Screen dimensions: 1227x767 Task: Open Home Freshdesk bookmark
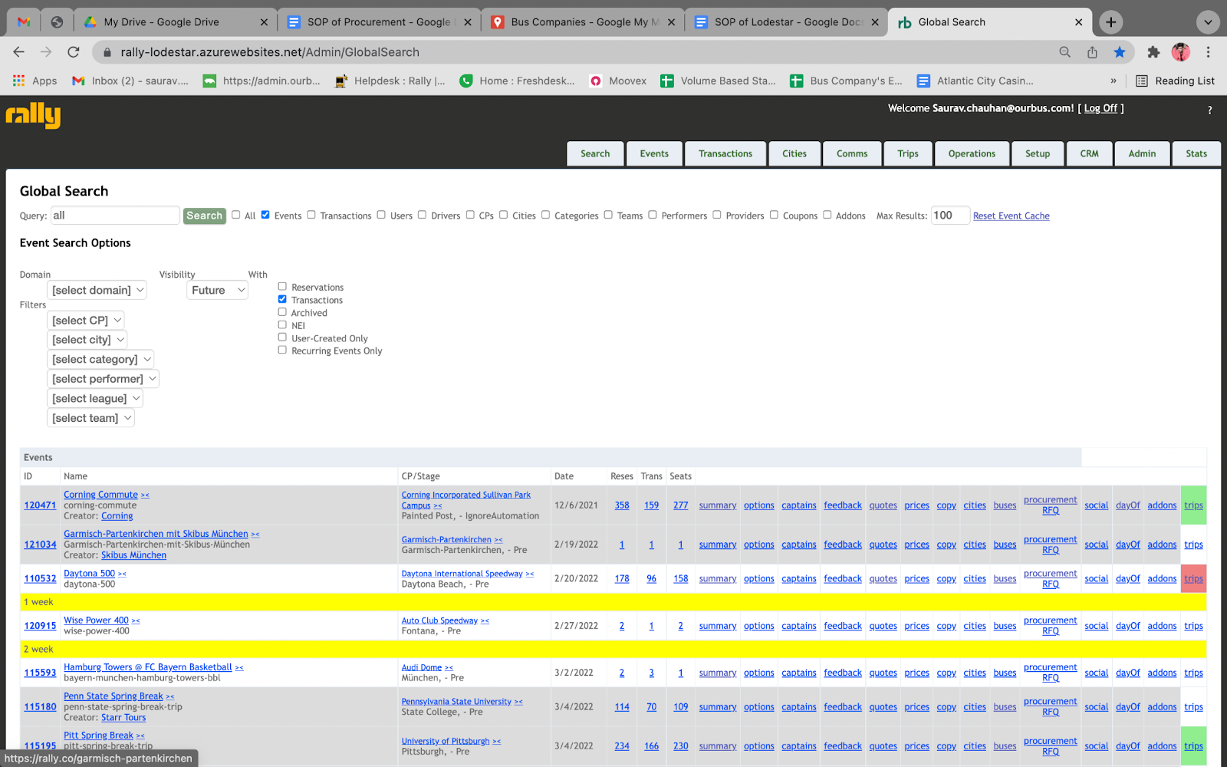(517, 81)
